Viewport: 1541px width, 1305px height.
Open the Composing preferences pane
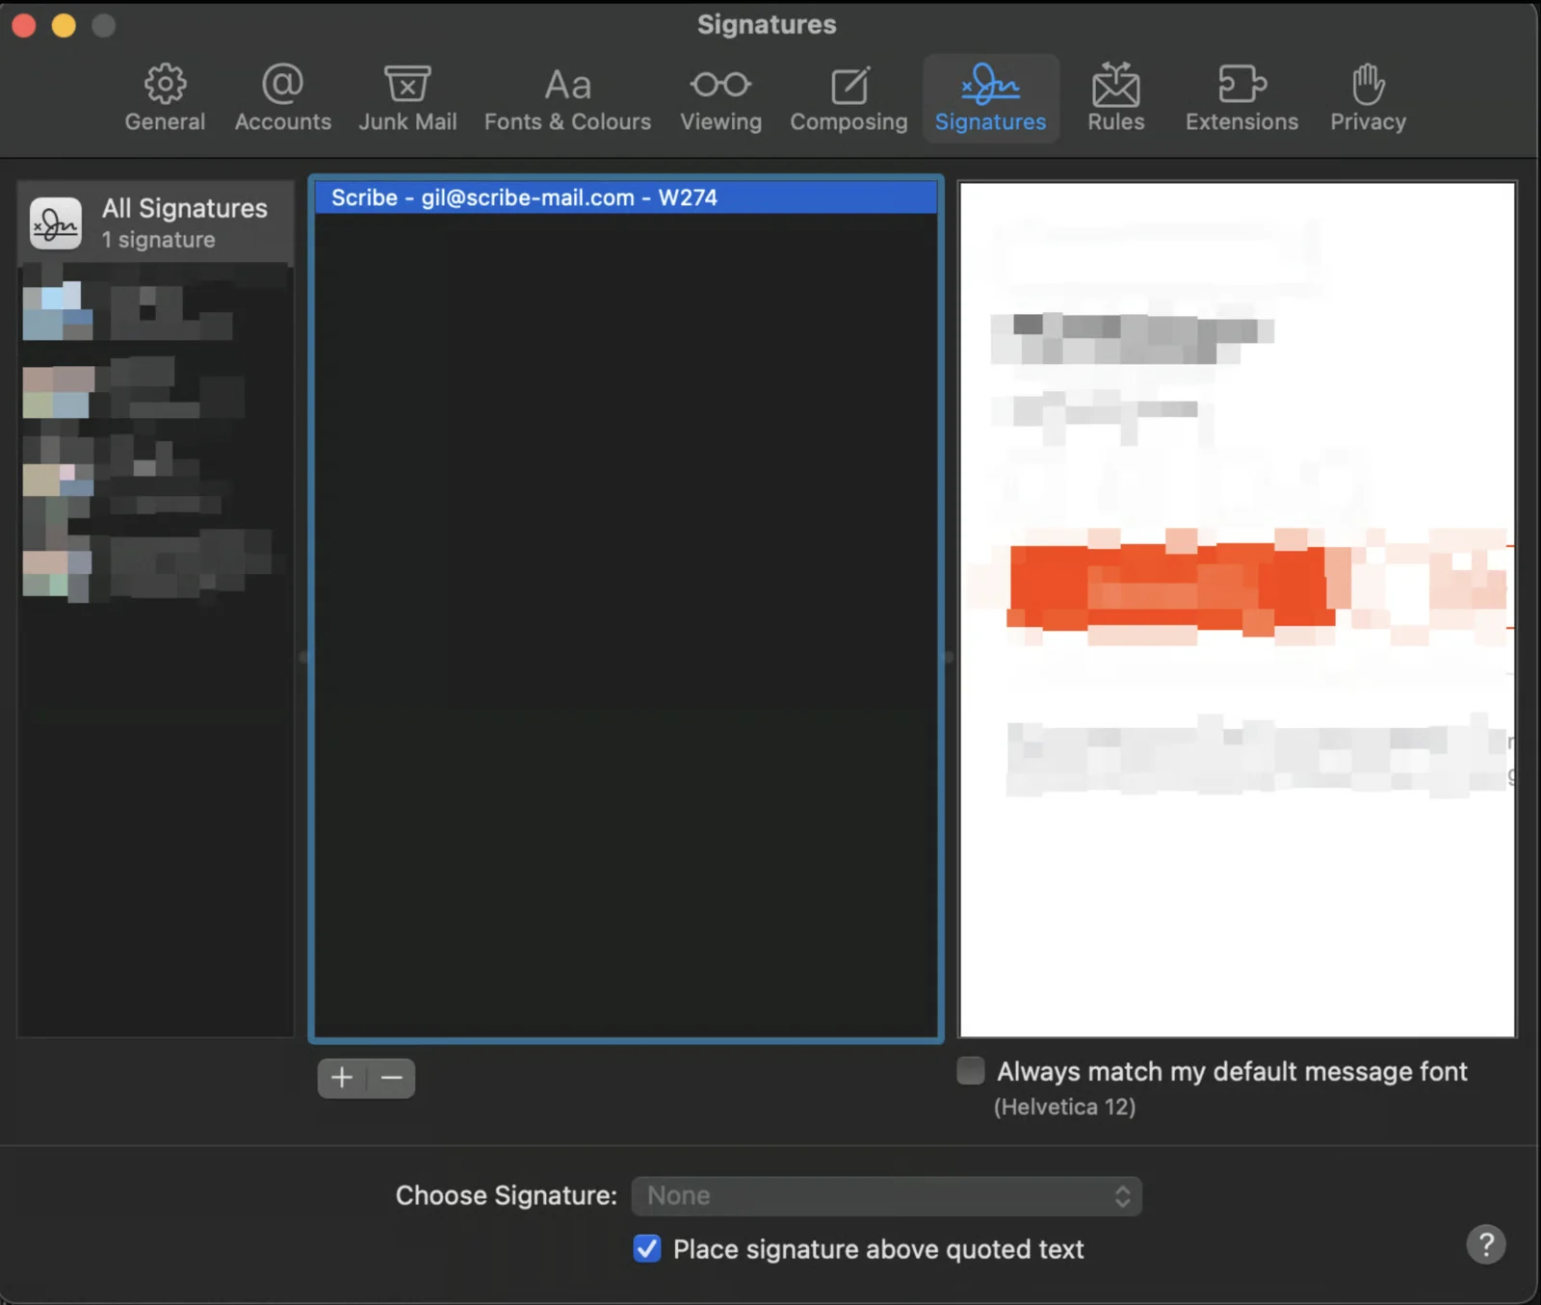pyautogui.click(x=849, y=98)
